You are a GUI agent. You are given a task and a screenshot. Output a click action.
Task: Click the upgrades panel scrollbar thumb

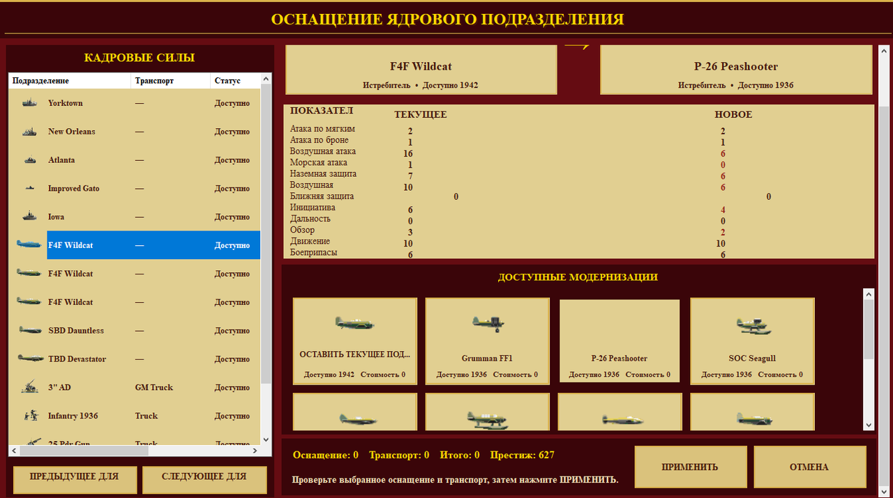869,330
